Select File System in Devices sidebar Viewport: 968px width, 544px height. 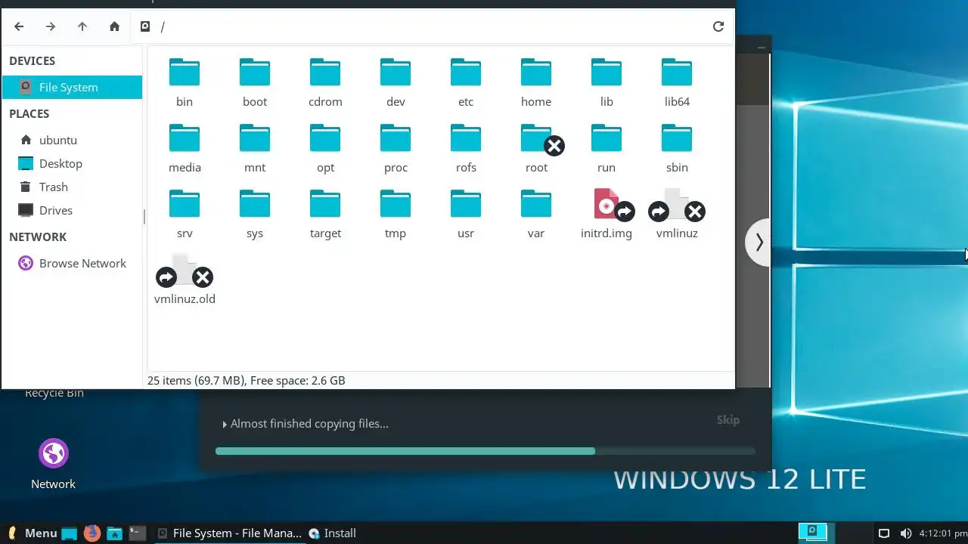click(x=72, y=87)
